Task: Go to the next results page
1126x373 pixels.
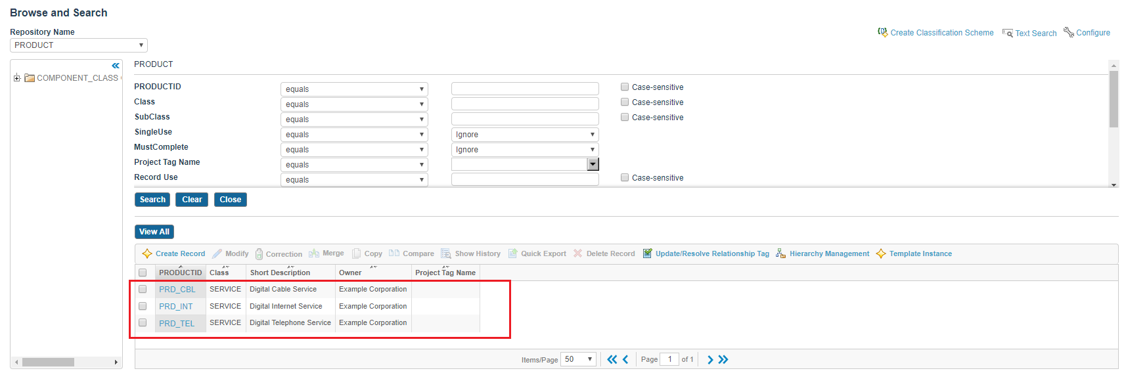Action: 710,359
